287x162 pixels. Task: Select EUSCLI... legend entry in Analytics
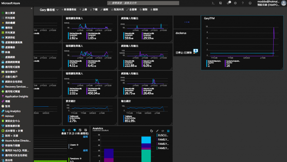coord(163,135)
